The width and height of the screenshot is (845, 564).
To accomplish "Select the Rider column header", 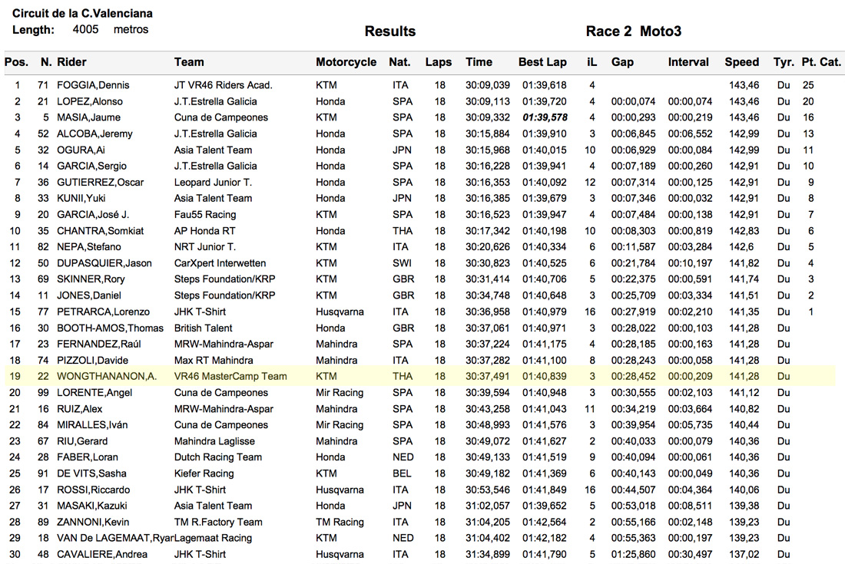I will point(71,62).
